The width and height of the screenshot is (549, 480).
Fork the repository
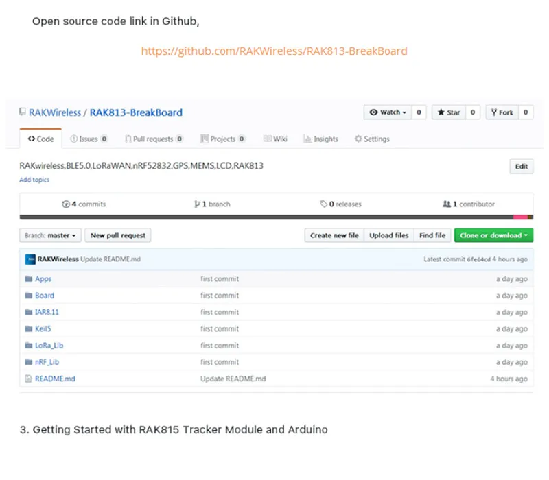(x=502, y=112)
